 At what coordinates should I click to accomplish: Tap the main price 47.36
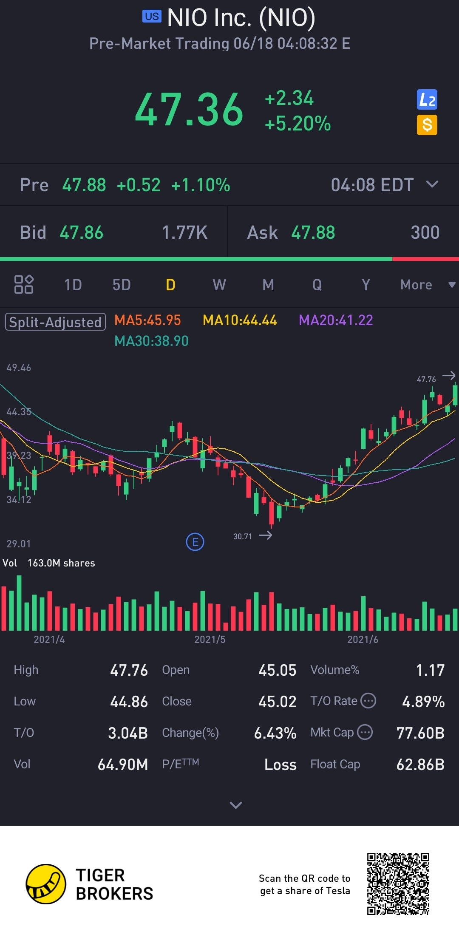[189, 110]
